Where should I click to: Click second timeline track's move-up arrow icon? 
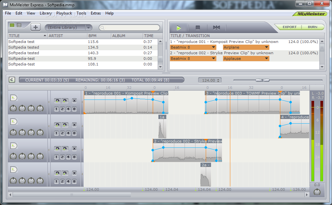point(57,125)
